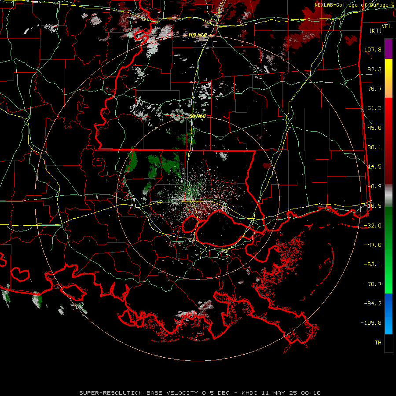This screenshot has width=396, height=396.
Task: Select the 30.1 scale value
Action: 374,147
